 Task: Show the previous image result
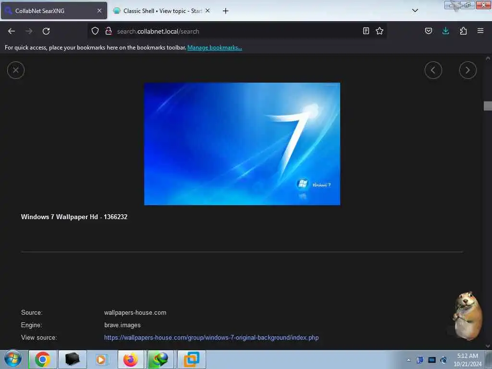(x=433, y=70)
